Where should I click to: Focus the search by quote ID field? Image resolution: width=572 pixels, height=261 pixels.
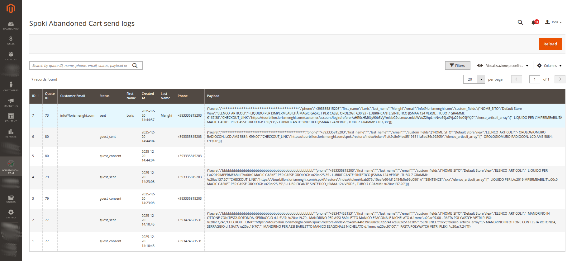(x=80, y=66)
